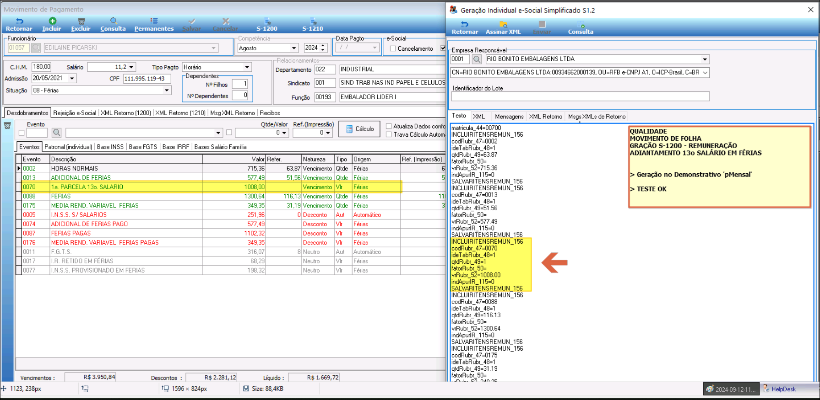Screen dimensions: 820x400
Task: Click the Enviar icon
Action: coord(542,24)
